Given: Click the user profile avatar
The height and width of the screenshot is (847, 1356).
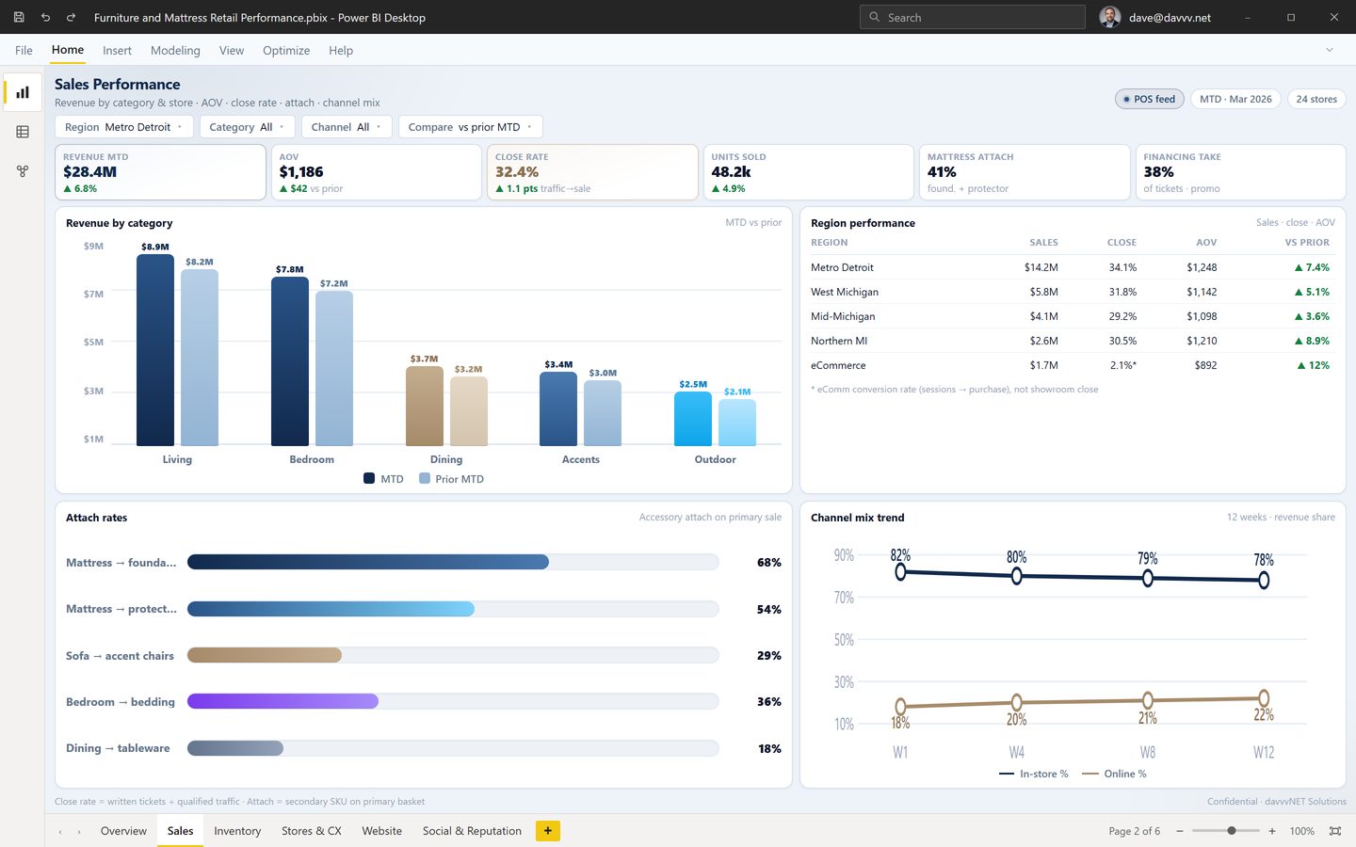Looking at the screenshot, I should 1110,17.
